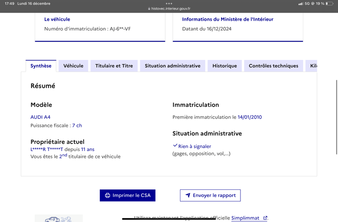The width and height of the screenshot is (338, 222).
Task: Open the partially visible Kilométrage tab
Action: (311, 66)
